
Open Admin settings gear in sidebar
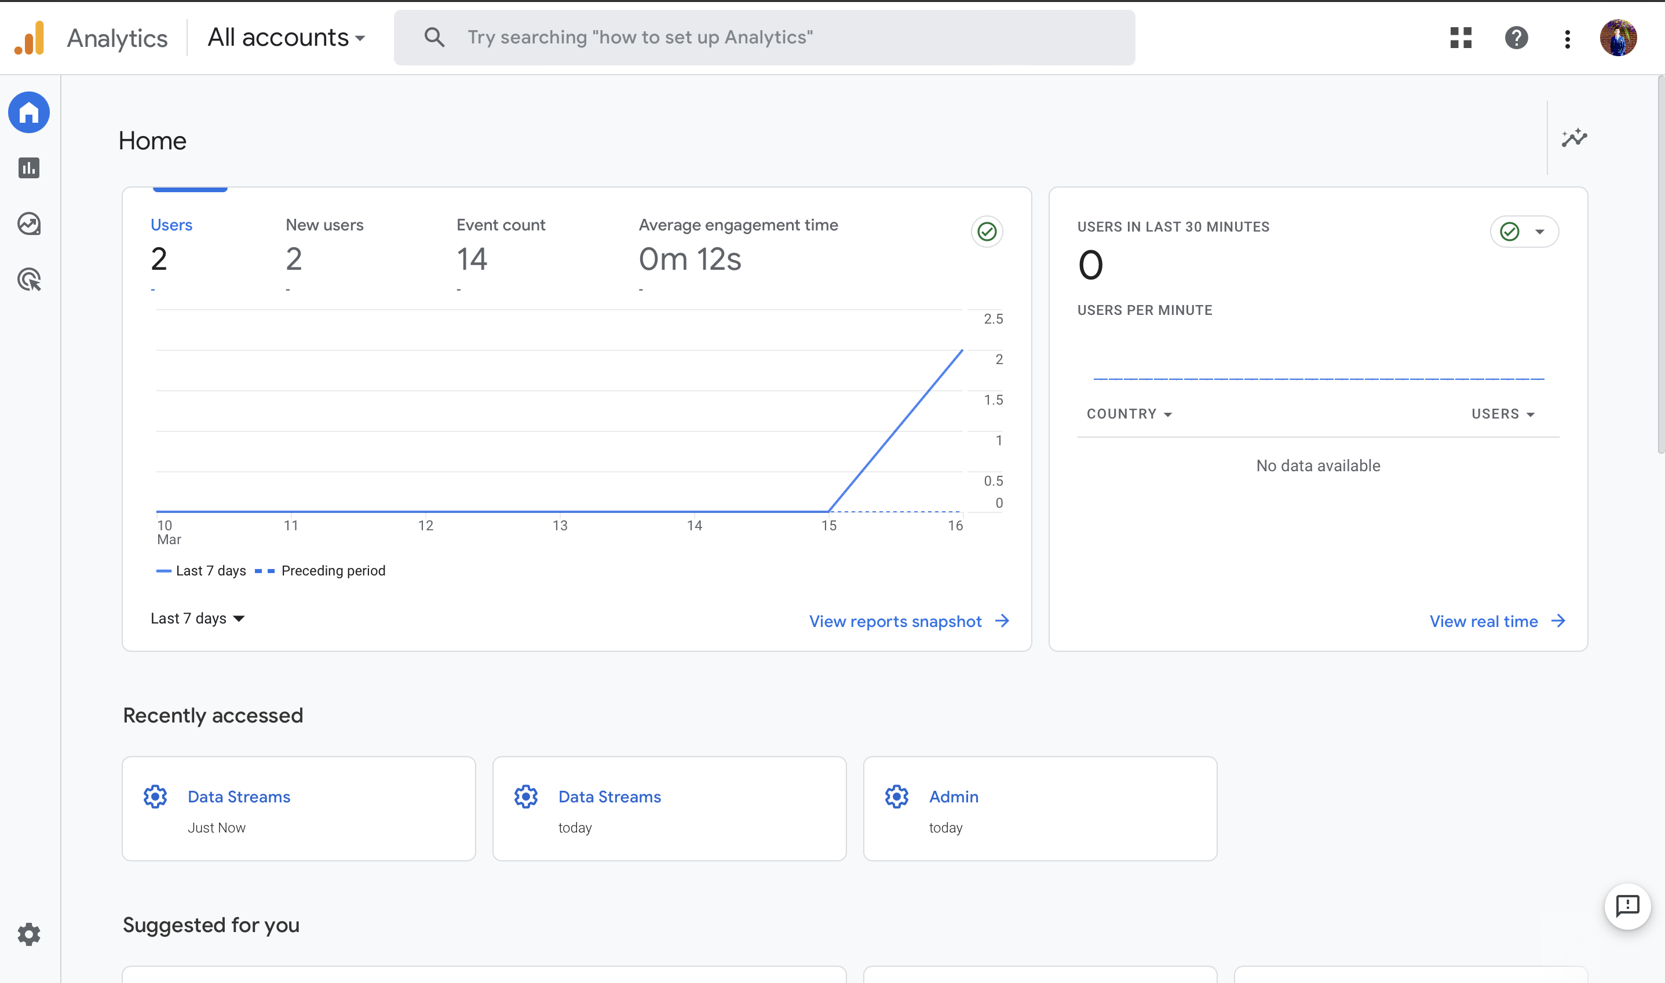(28, 934)
